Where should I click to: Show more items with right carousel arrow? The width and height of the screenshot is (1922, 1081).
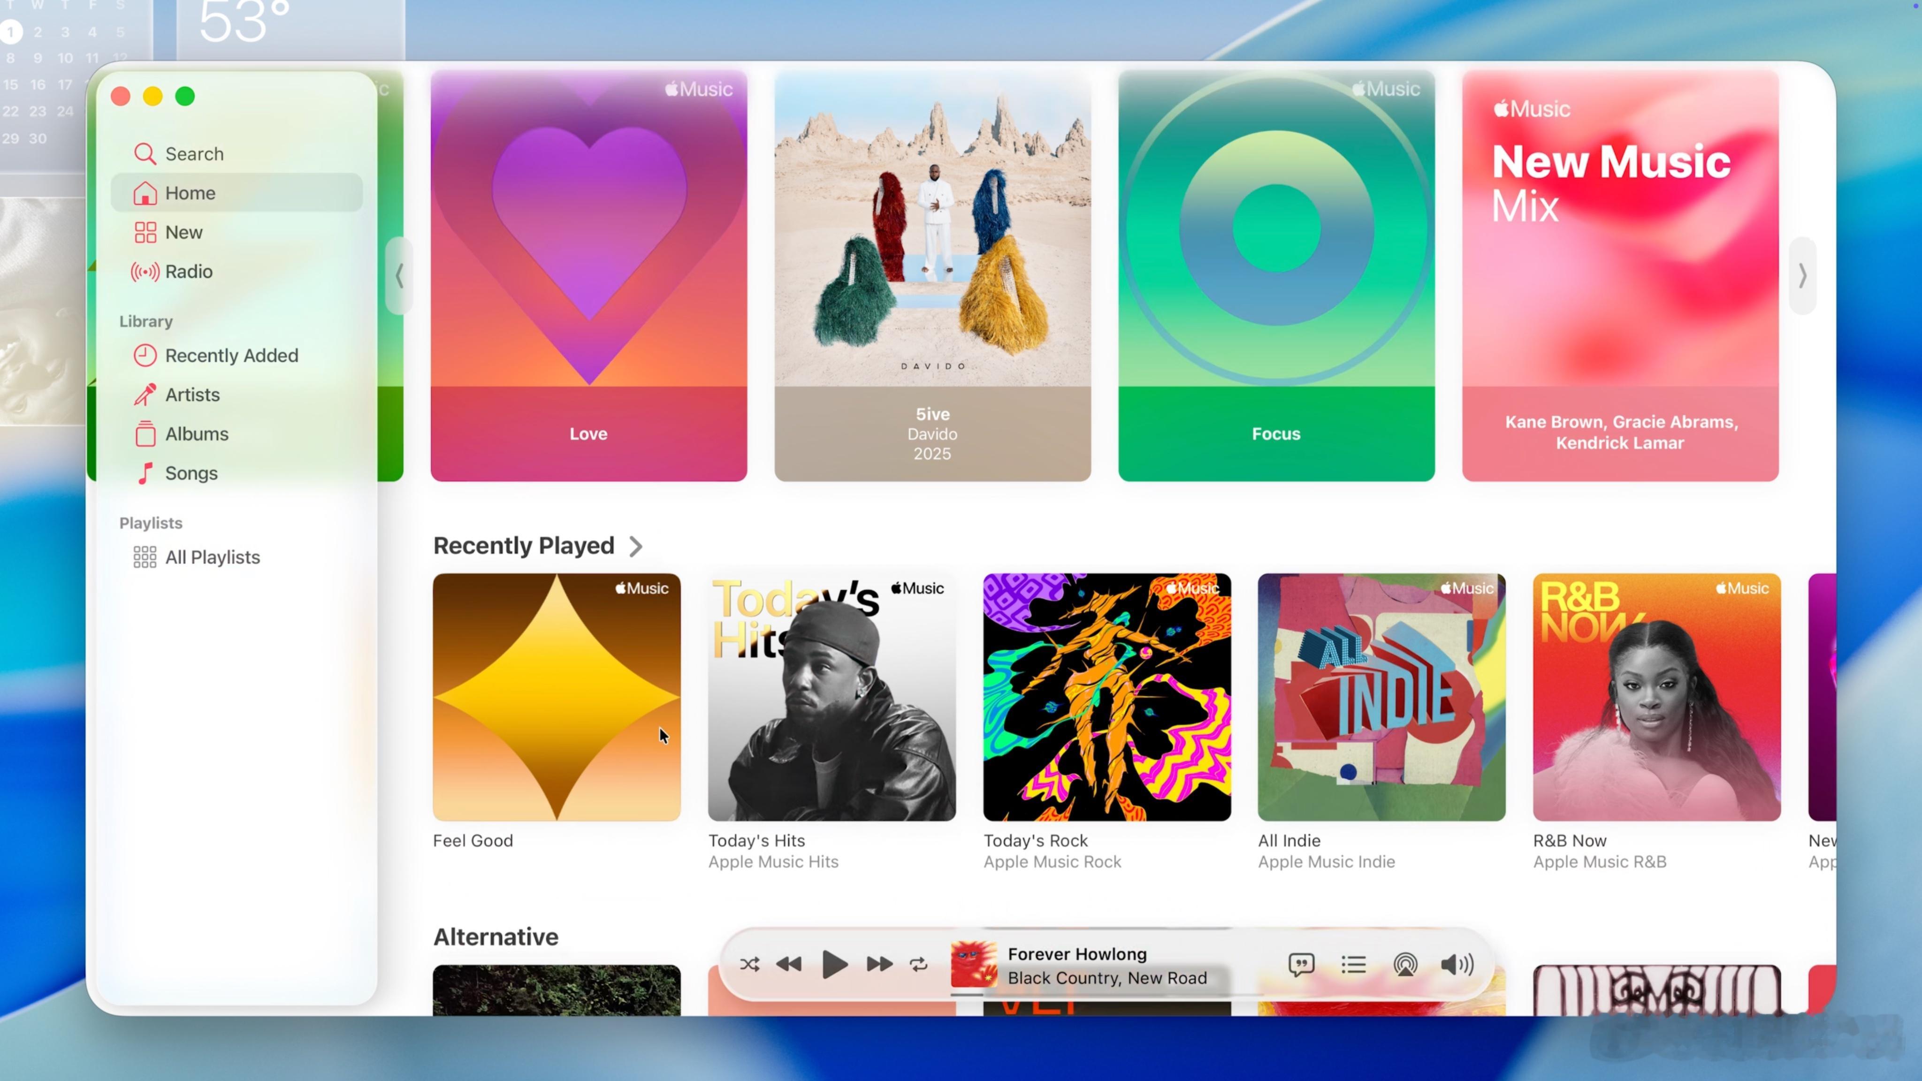(x=1803, y=276)
